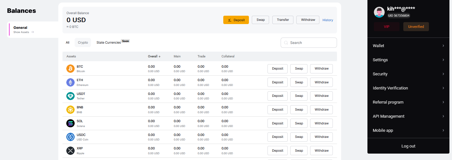This screenshot has width=452, height=160.
Task: Click the Bitcoin coin icon
Action: (70, 69)
